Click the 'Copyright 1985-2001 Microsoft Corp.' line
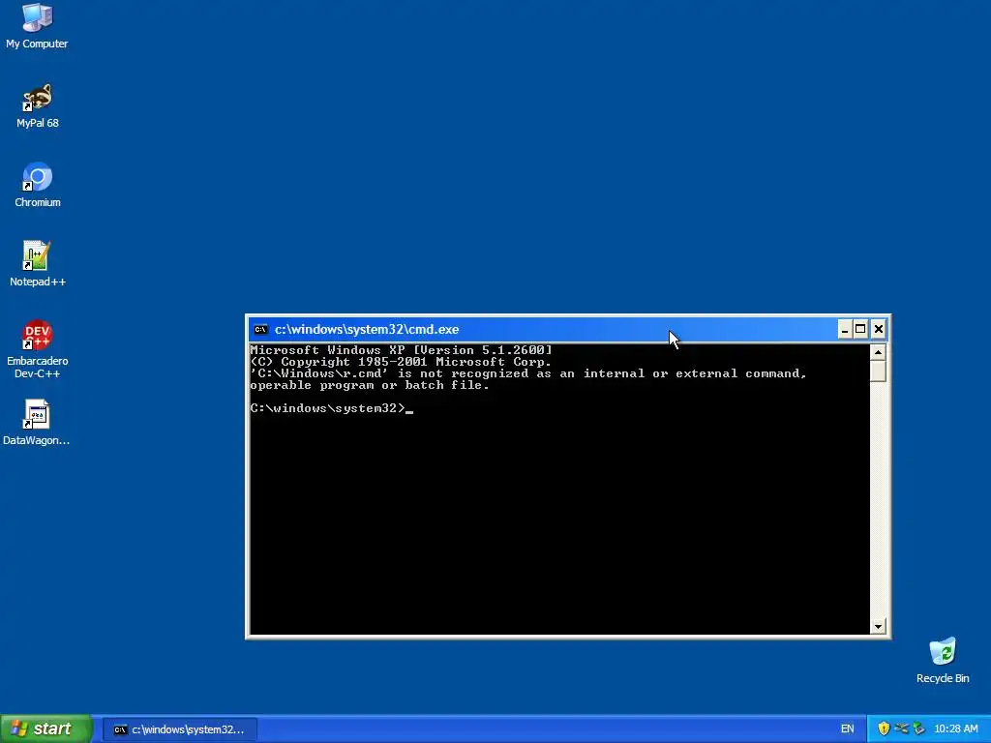Image resolution: width=991 pixels, height=743 pixels. 402,362
